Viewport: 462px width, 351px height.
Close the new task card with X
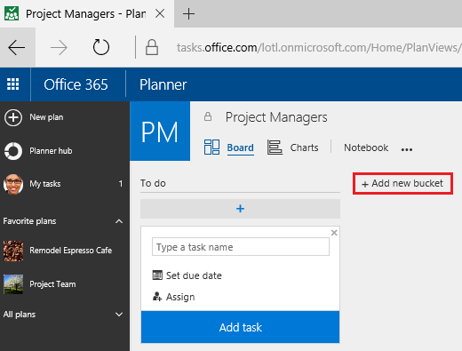pyautogui.click(x=334, y=233)
